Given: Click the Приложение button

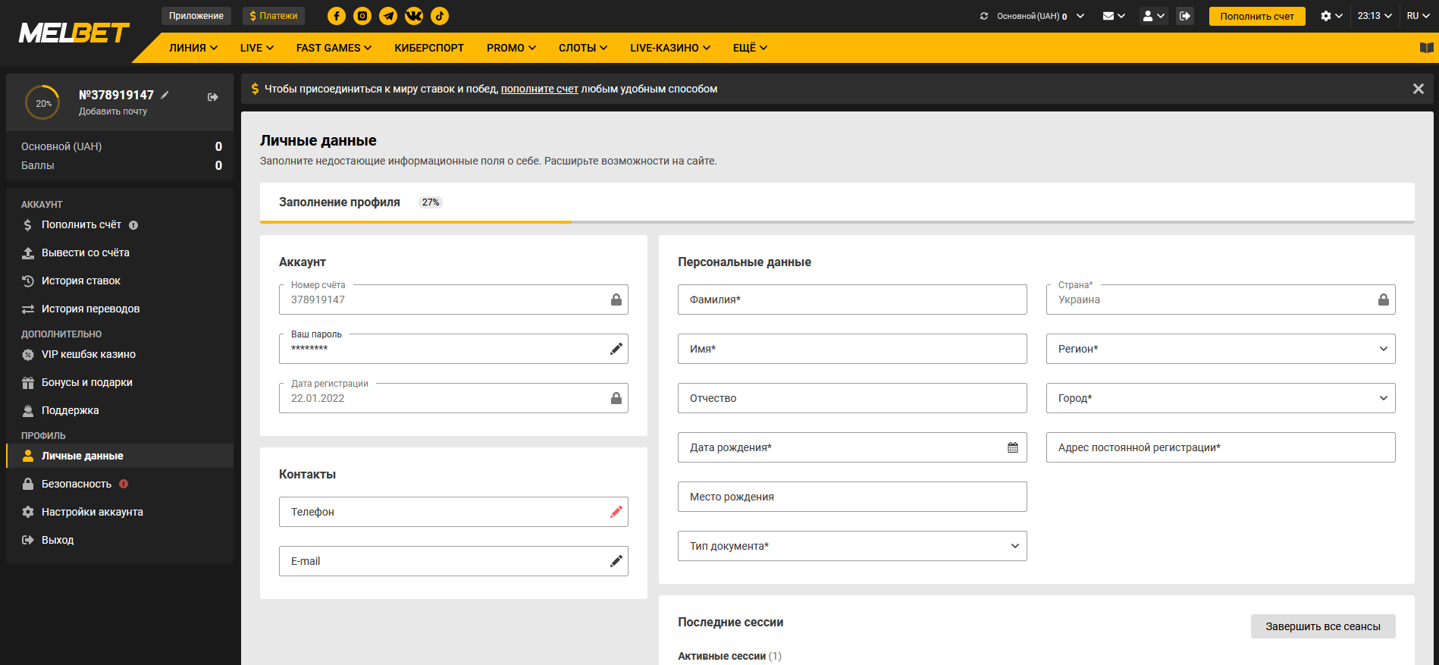Looking at the screenshot, I should pos(196,16).
